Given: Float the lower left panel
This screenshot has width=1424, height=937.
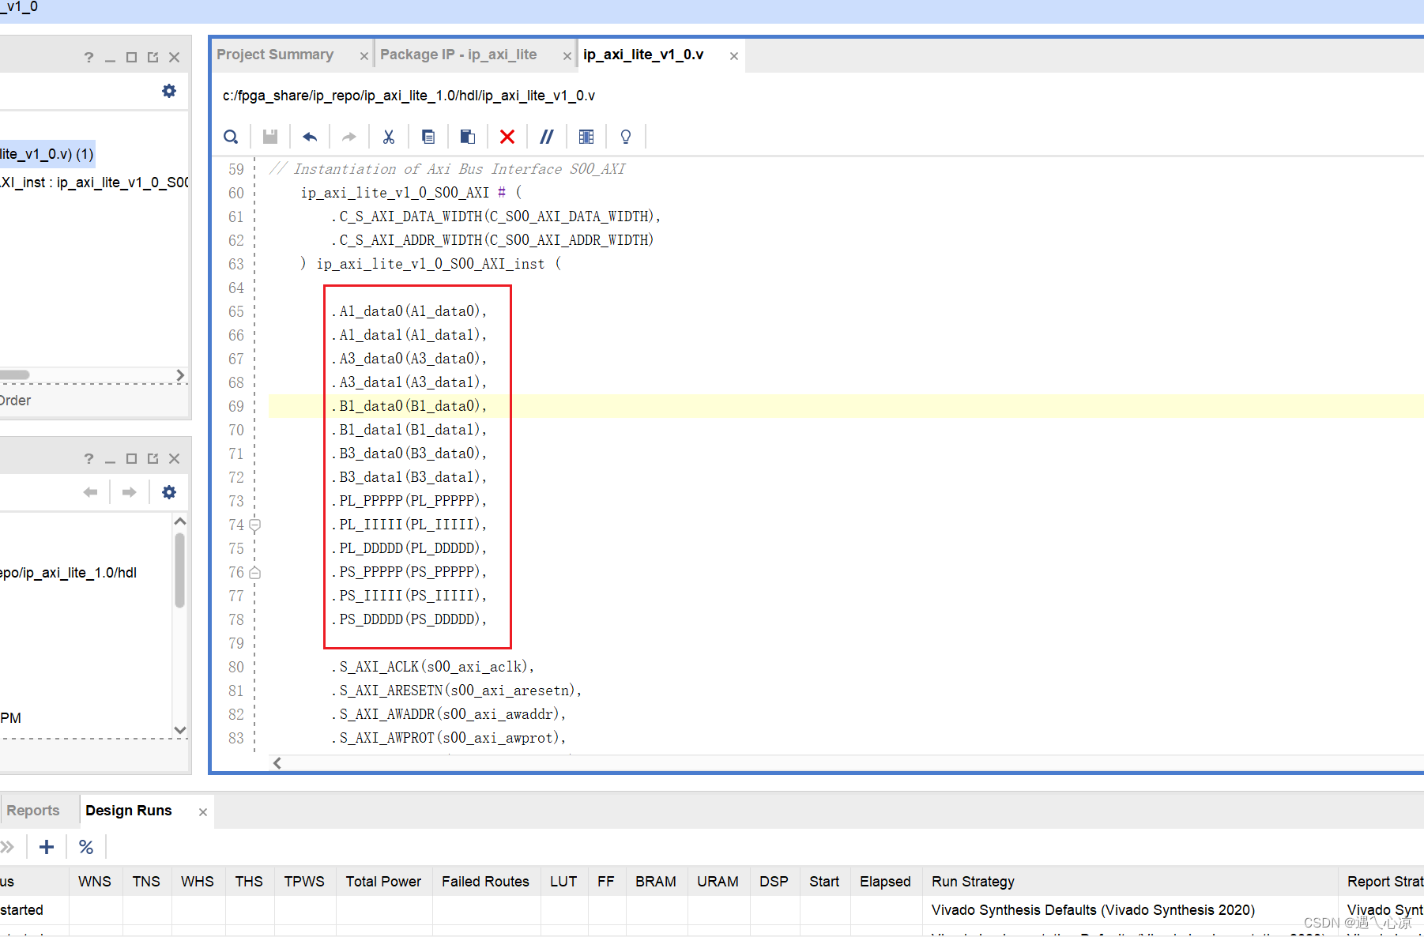Looking at the screenshot, I should pyautogui.click(x=153, y=458).
